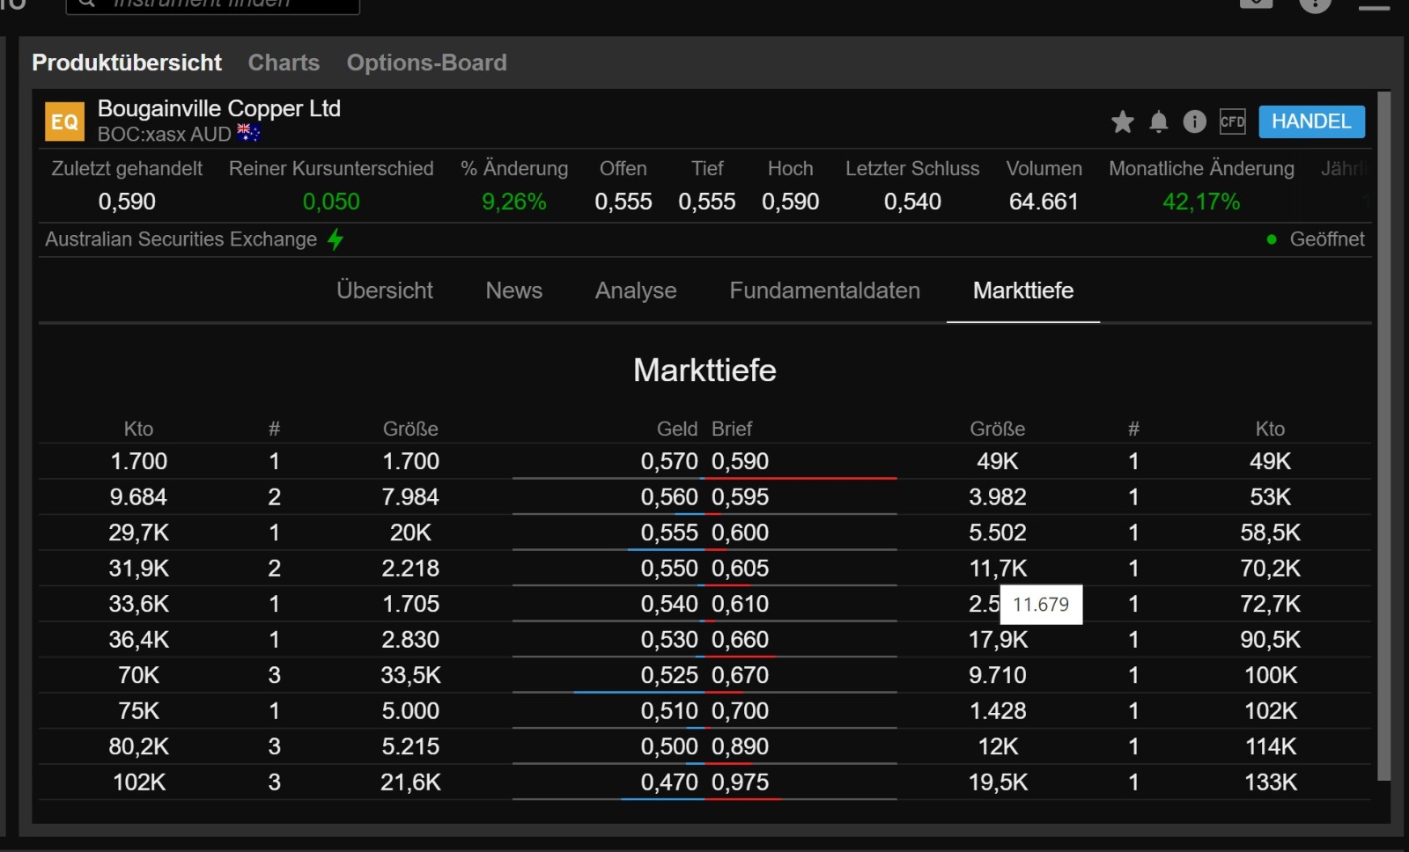Click the Reiner Kursunterschied value 0,050

click(x=331, y=202)
